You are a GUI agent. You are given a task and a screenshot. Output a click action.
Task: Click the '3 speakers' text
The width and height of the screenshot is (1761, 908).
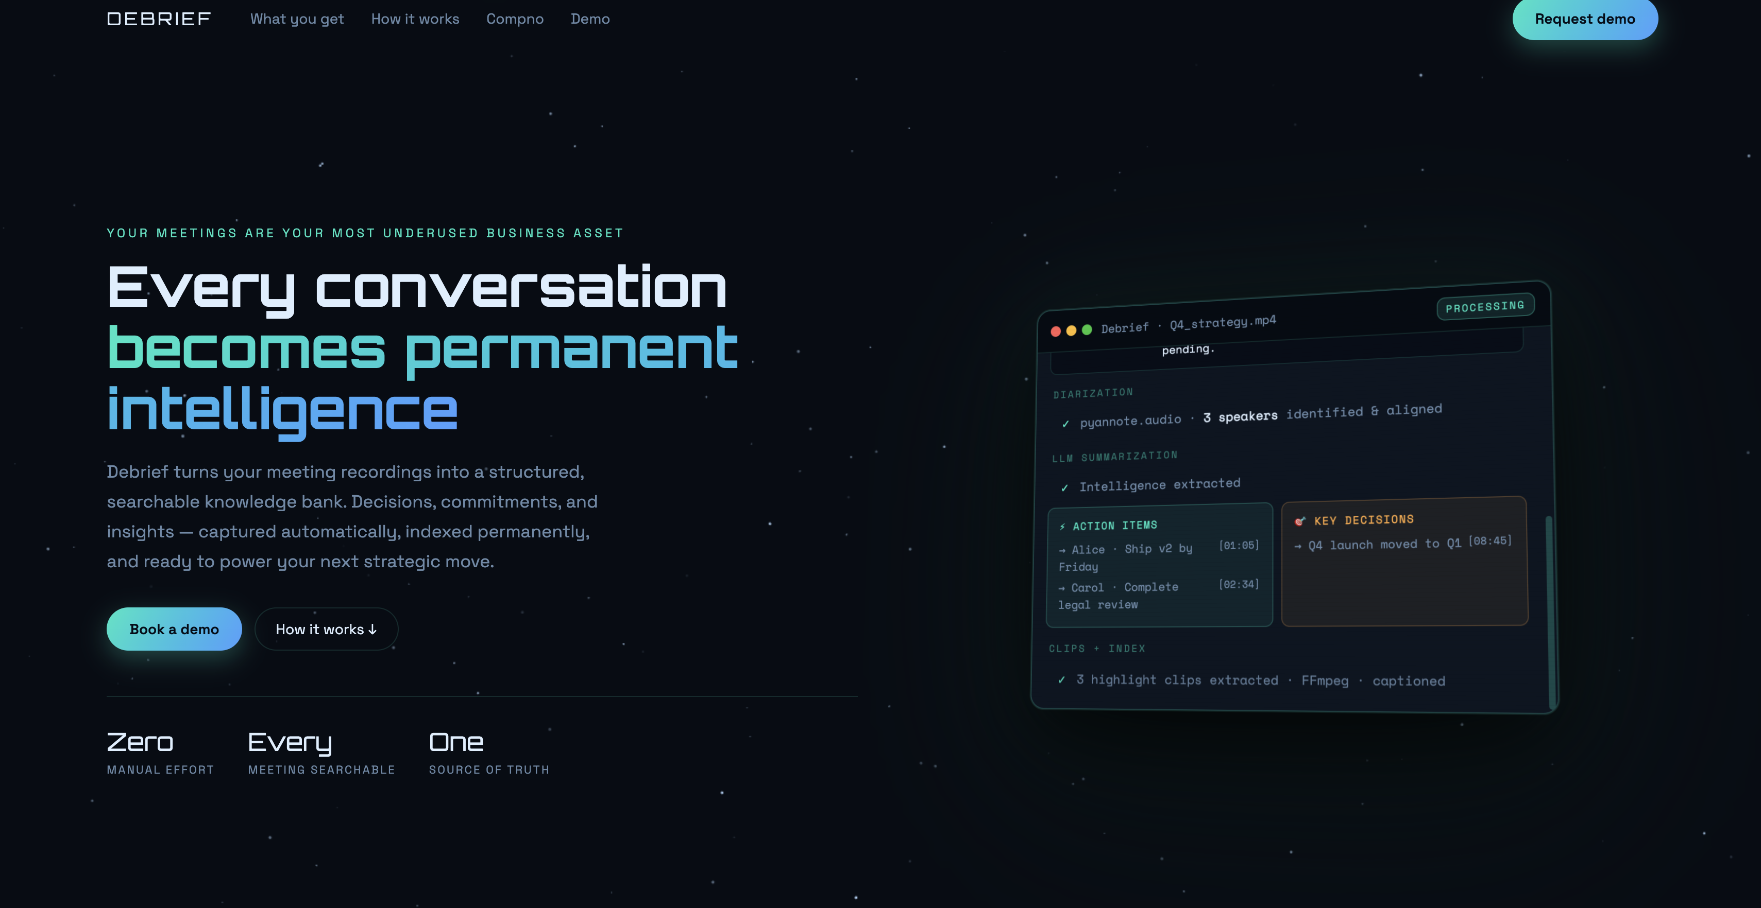click(x=1240, y=416)
